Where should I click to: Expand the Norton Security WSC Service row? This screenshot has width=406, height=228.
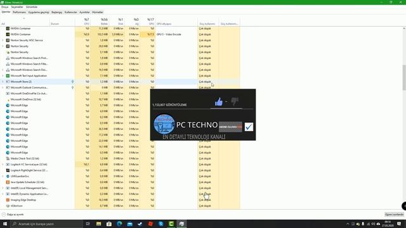3,41
